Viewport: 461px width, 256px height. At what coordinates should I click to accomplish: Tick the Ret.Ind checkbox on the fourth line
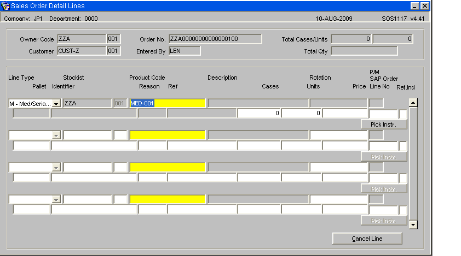pyautogui.click(x=403, y=210)
